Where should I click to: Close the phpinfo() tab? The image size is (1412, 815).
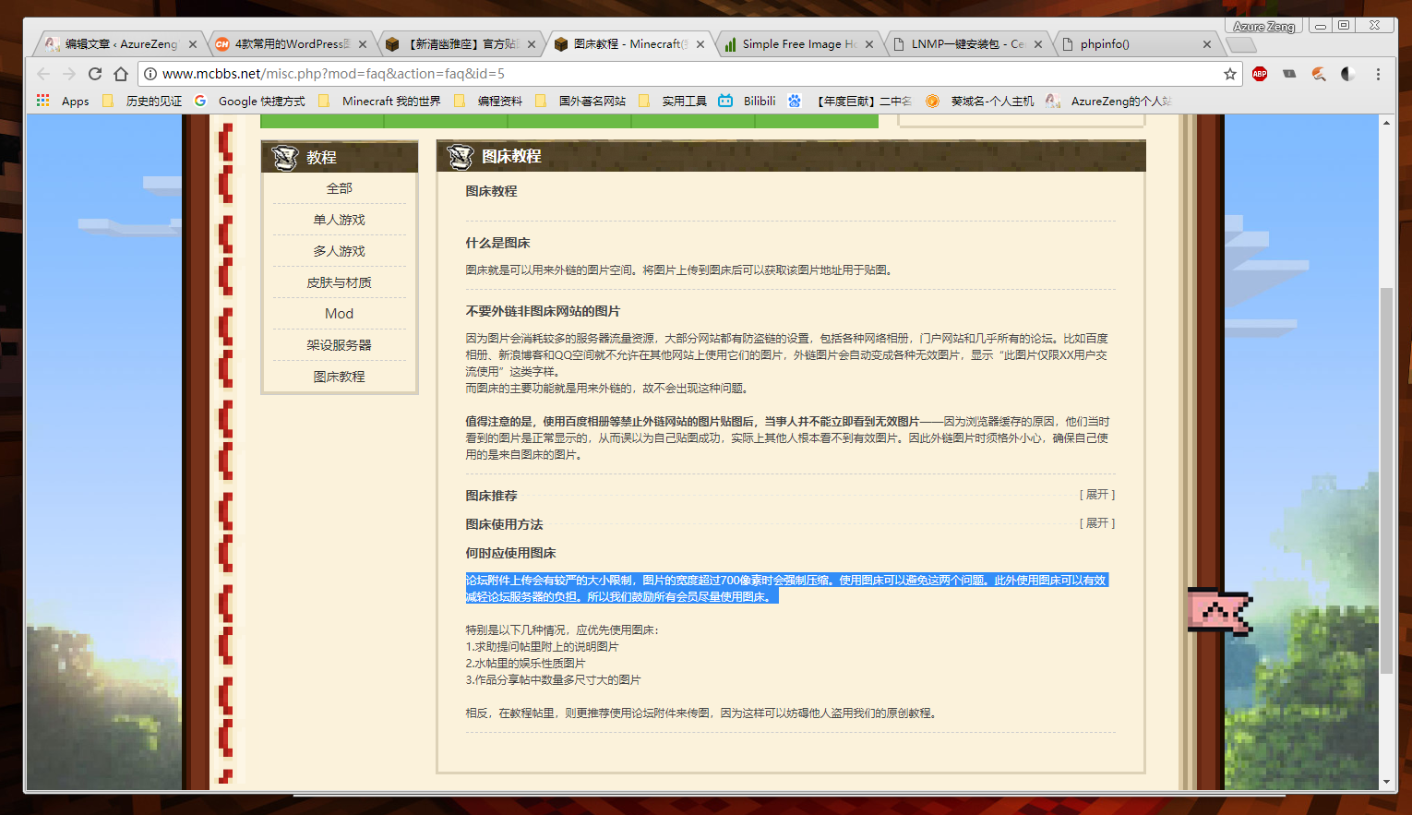point(1207,44)
